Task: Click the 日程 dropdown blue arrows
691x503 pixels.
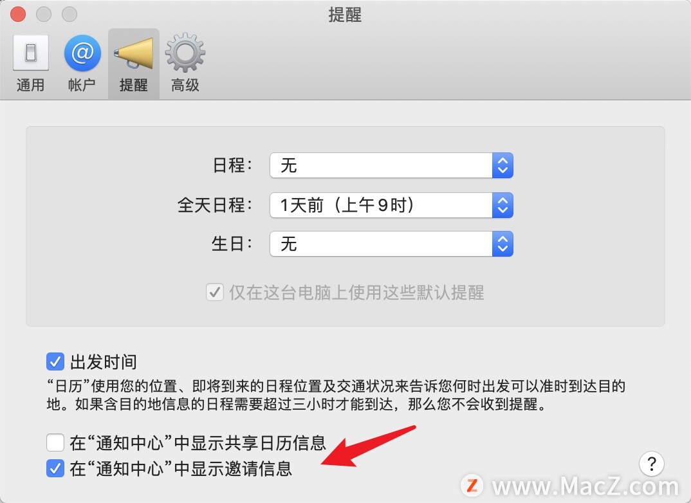Action: pyautogui.click(x=502, y=165)
